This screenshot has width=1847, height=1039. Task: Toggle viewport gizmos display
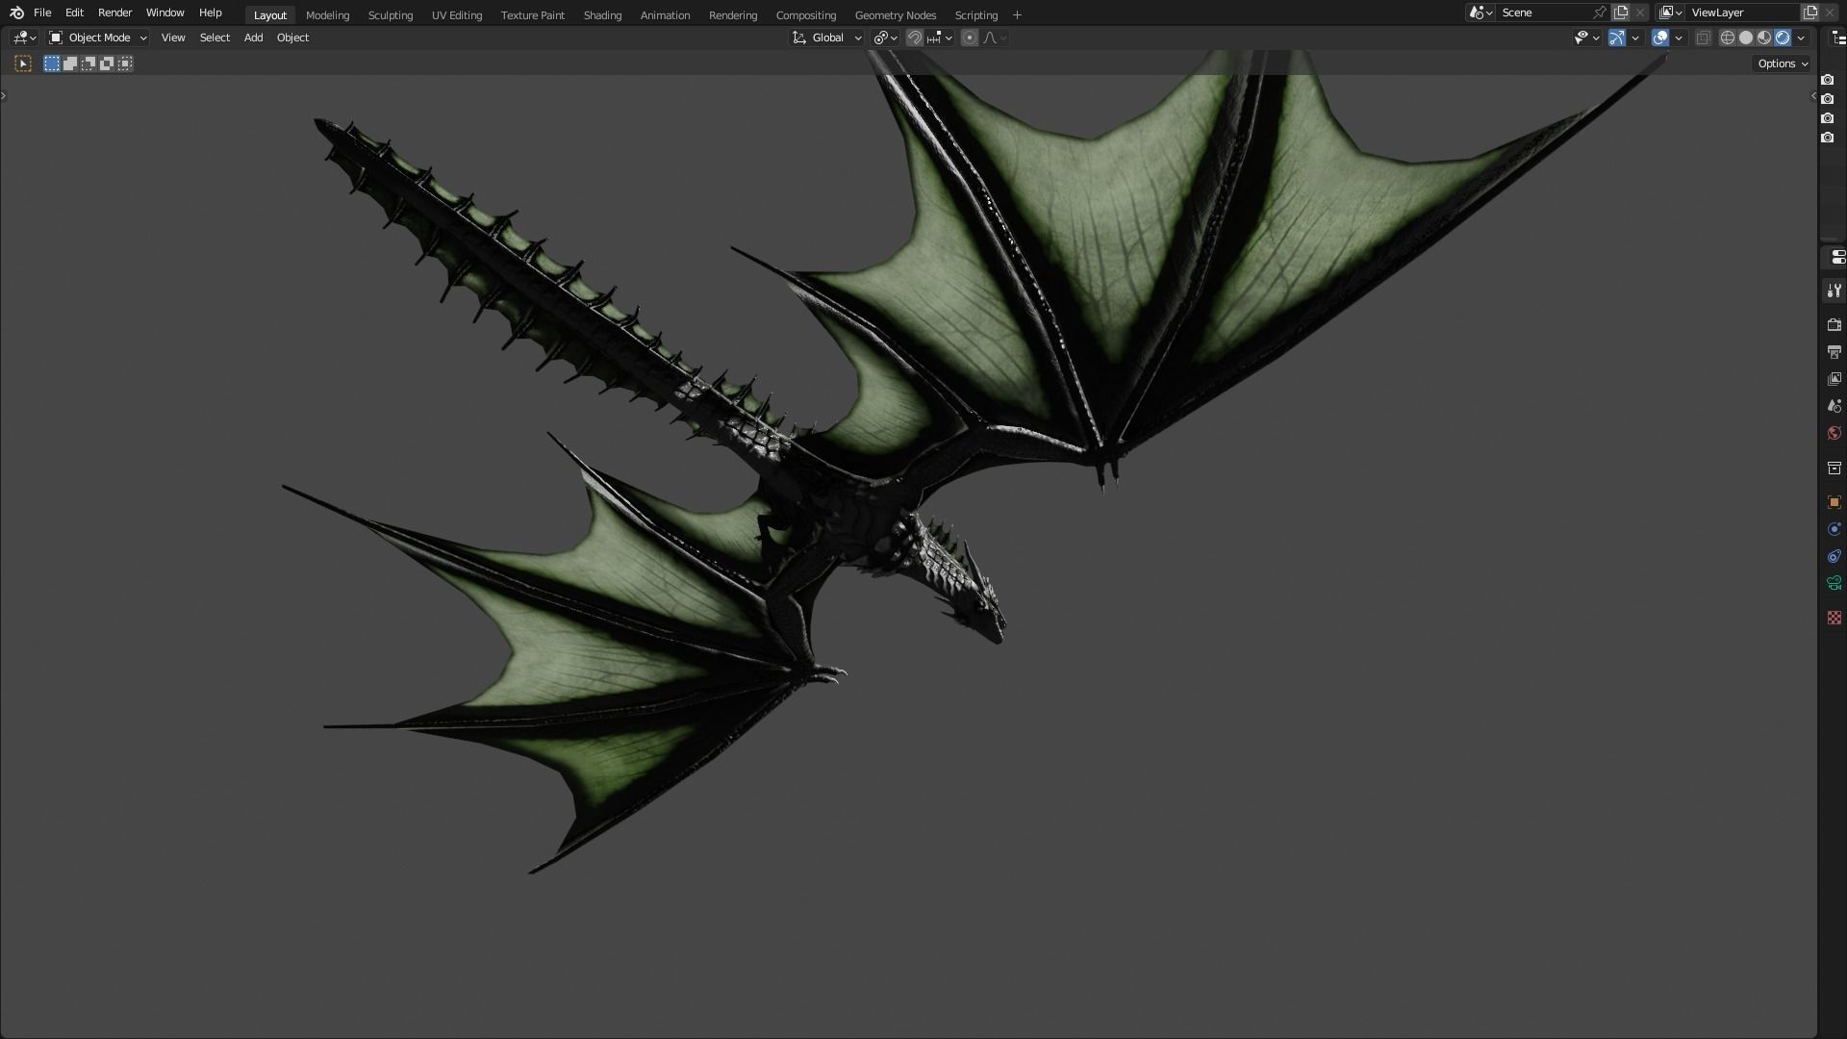click(1617, 38)
